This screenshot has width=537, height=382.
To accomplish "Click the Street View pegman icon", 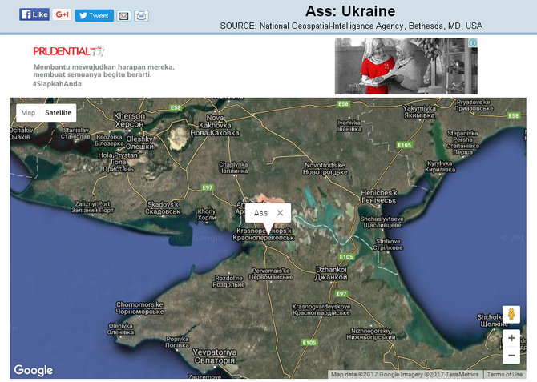I will tap(511, 314).
